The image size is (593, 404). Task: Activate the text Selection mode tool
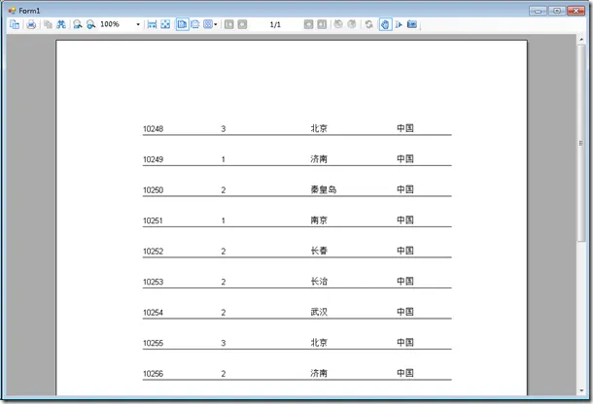399,24
